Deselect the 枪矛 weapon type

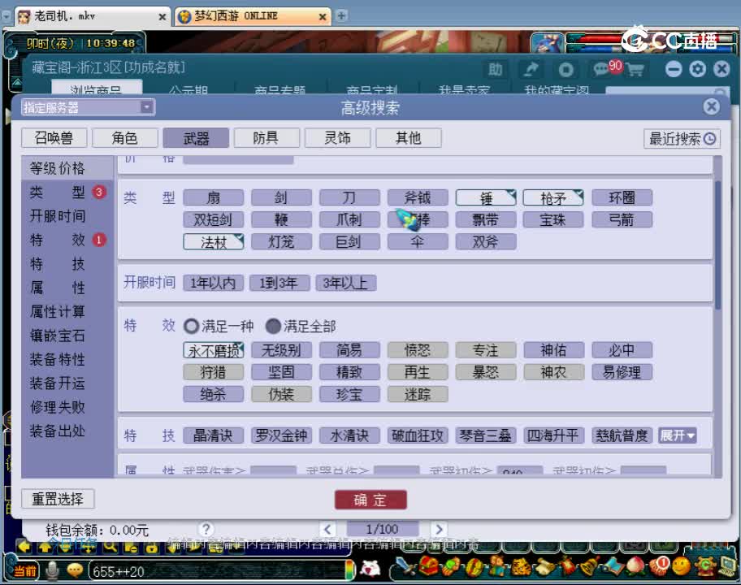click(x=553, y=198)
